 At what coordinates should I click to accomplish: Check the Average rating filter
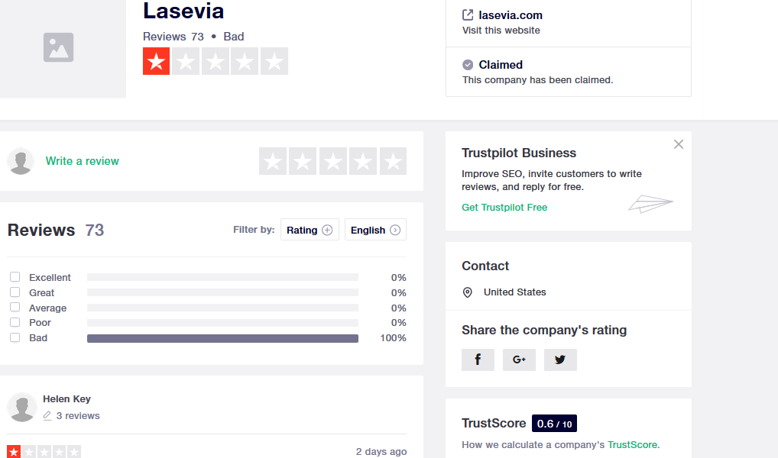(15, 308)
